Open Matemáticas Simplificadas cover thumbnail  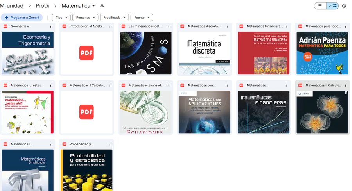tap(28, 170)
